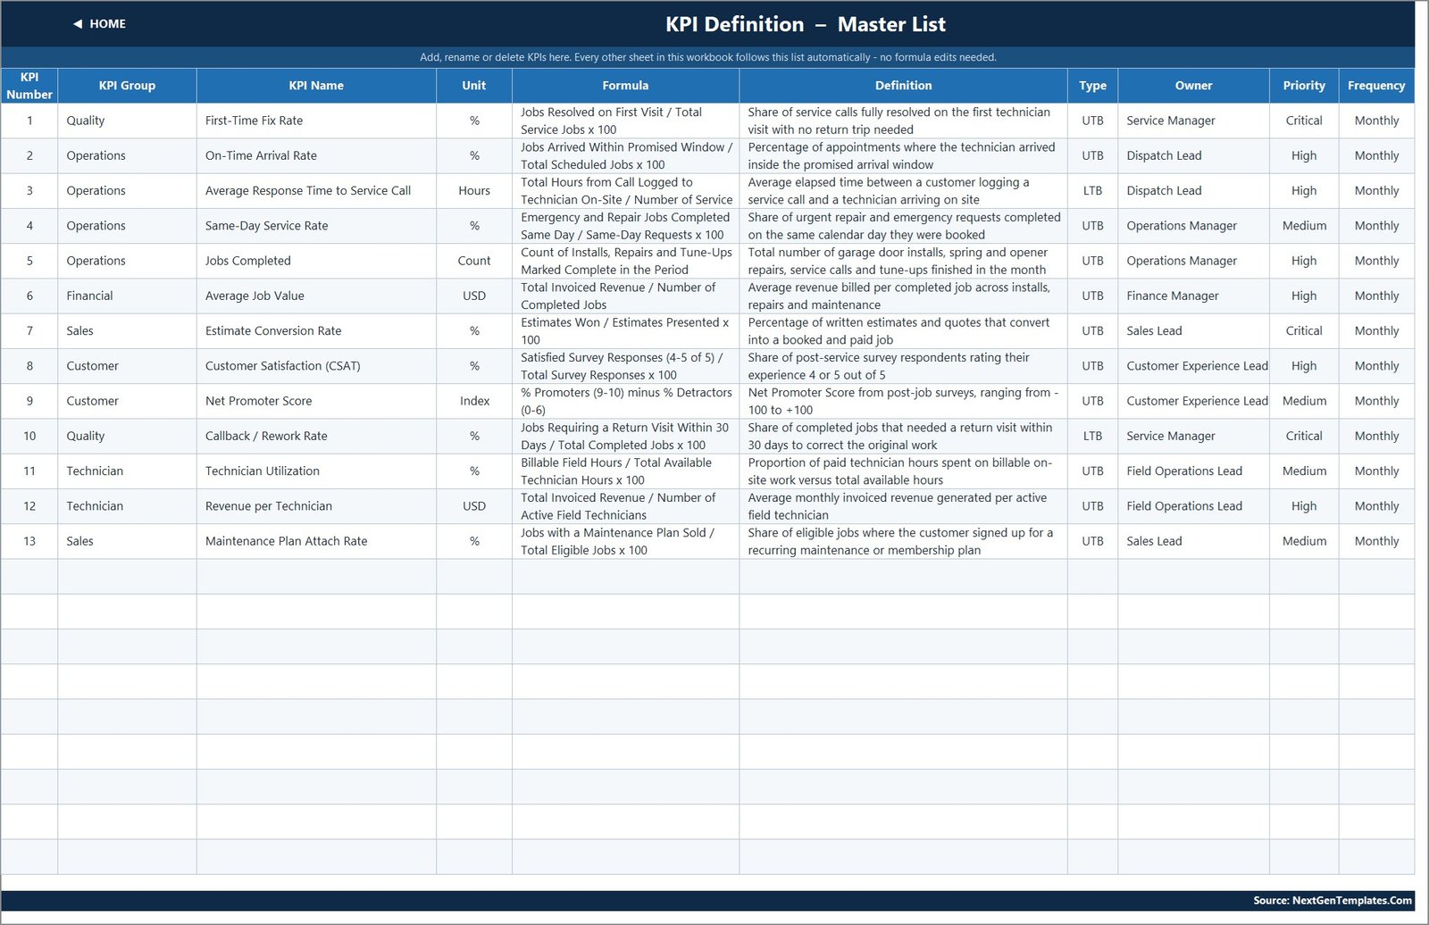
Task: Go to HOME sheet link
Action: [107, 24]
